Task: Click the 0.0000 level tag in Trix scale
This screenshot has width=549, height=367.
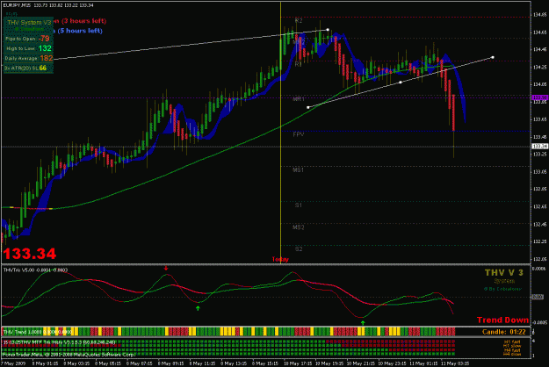Action: click(x=538, y=297)
